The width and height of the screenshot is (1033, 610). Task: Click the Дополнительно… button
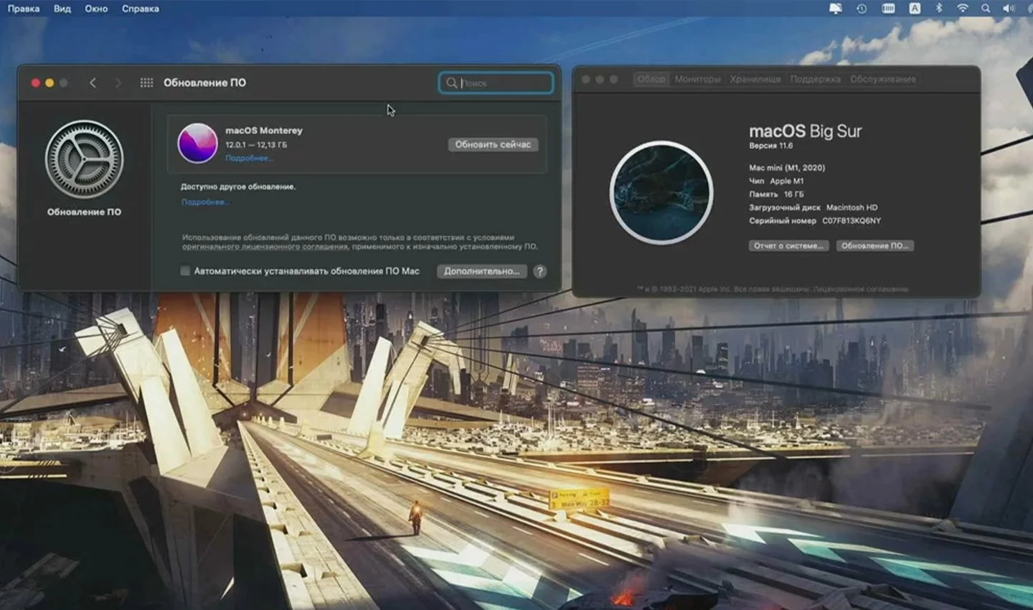click(481, 271)
